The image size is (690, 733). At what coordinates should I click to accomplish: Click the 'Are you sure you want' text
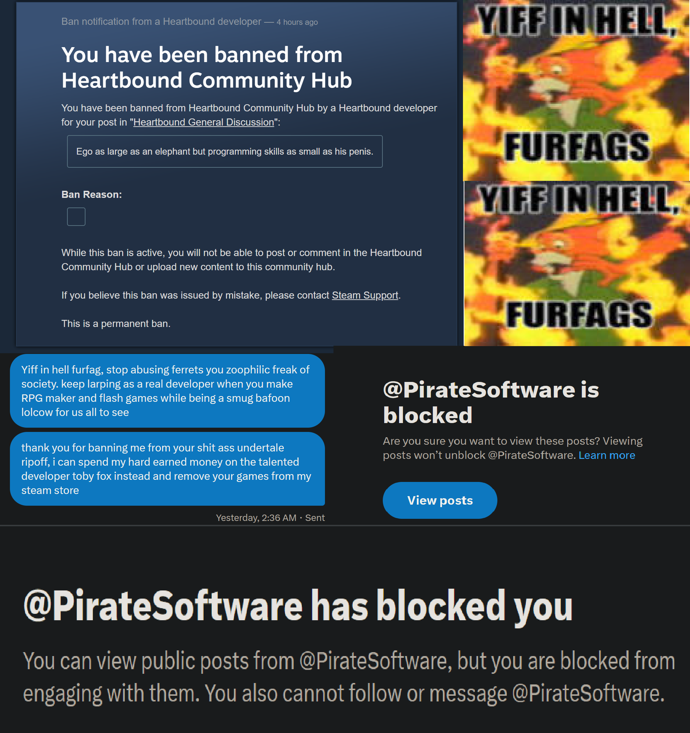coord(513,448)
